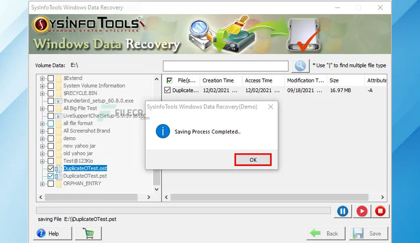Tick the ORPHAN_ENTRY checkbox
Viewport: 420px width, 243px height.
click(x=51, y=184)
